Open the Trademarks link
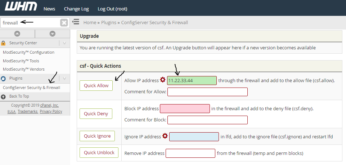The image size is (346, 165). pos(28,111)
